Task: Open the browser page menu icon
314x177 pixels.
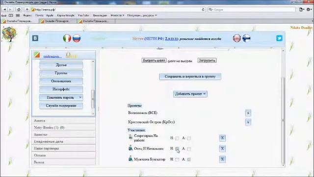Action: coord(301,9)
